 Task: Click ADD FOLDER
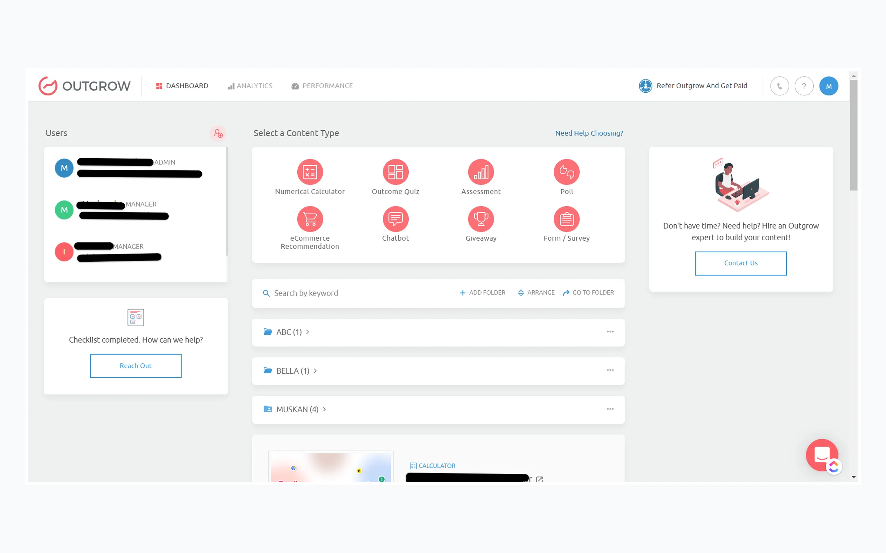(x=482, y=293)
